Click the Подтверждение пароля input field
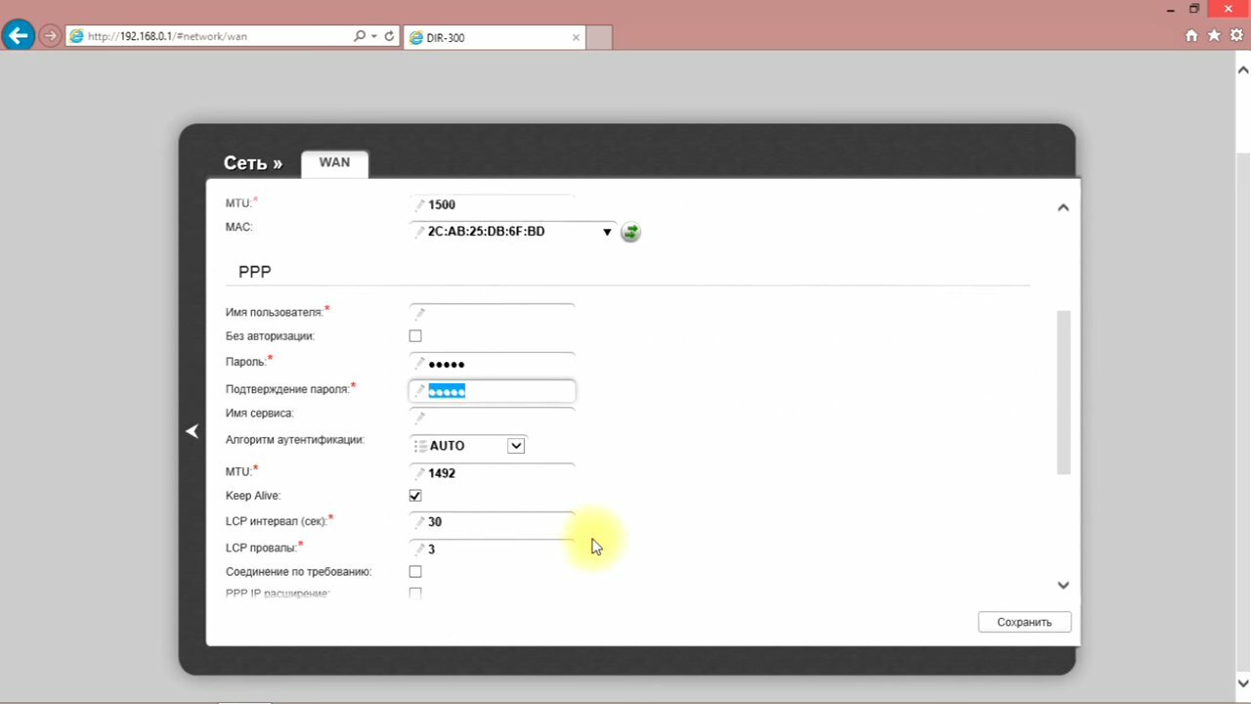 [x=492, y=390]
